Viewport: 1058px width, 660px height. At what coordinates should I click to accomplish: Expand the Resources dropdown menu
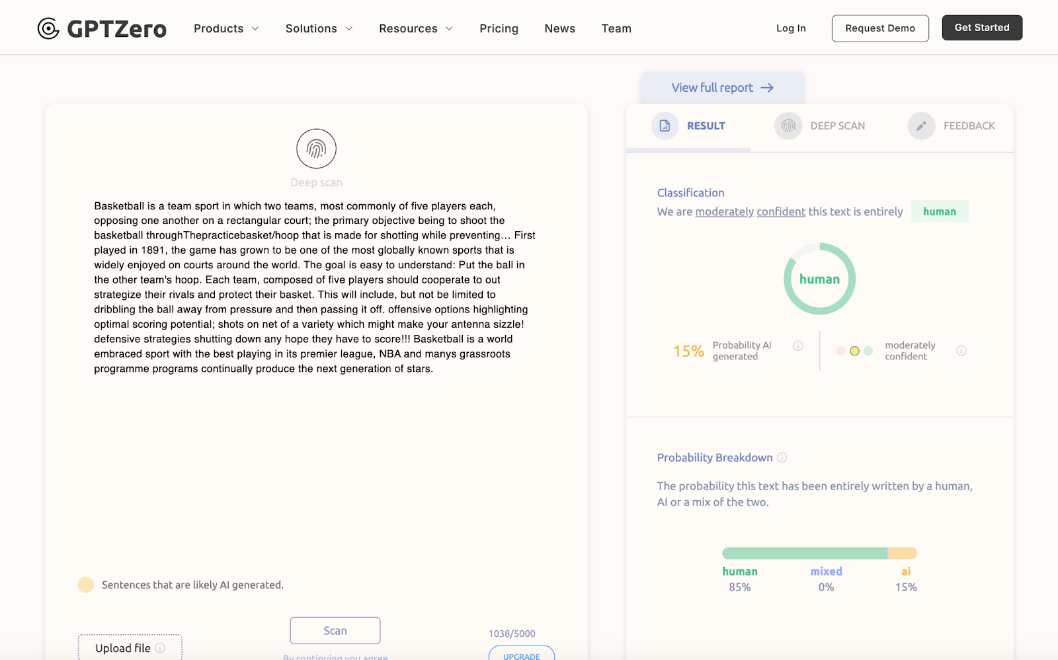tap(416, 28)
